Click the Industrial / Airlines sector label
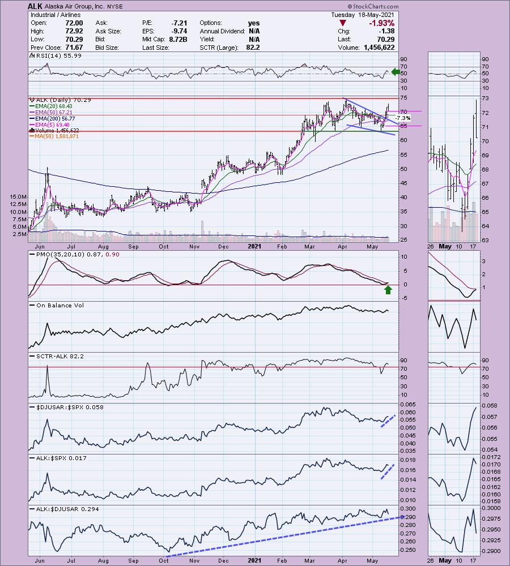The height and width of the screenshot is (566, 510). [x=56, y=15]
